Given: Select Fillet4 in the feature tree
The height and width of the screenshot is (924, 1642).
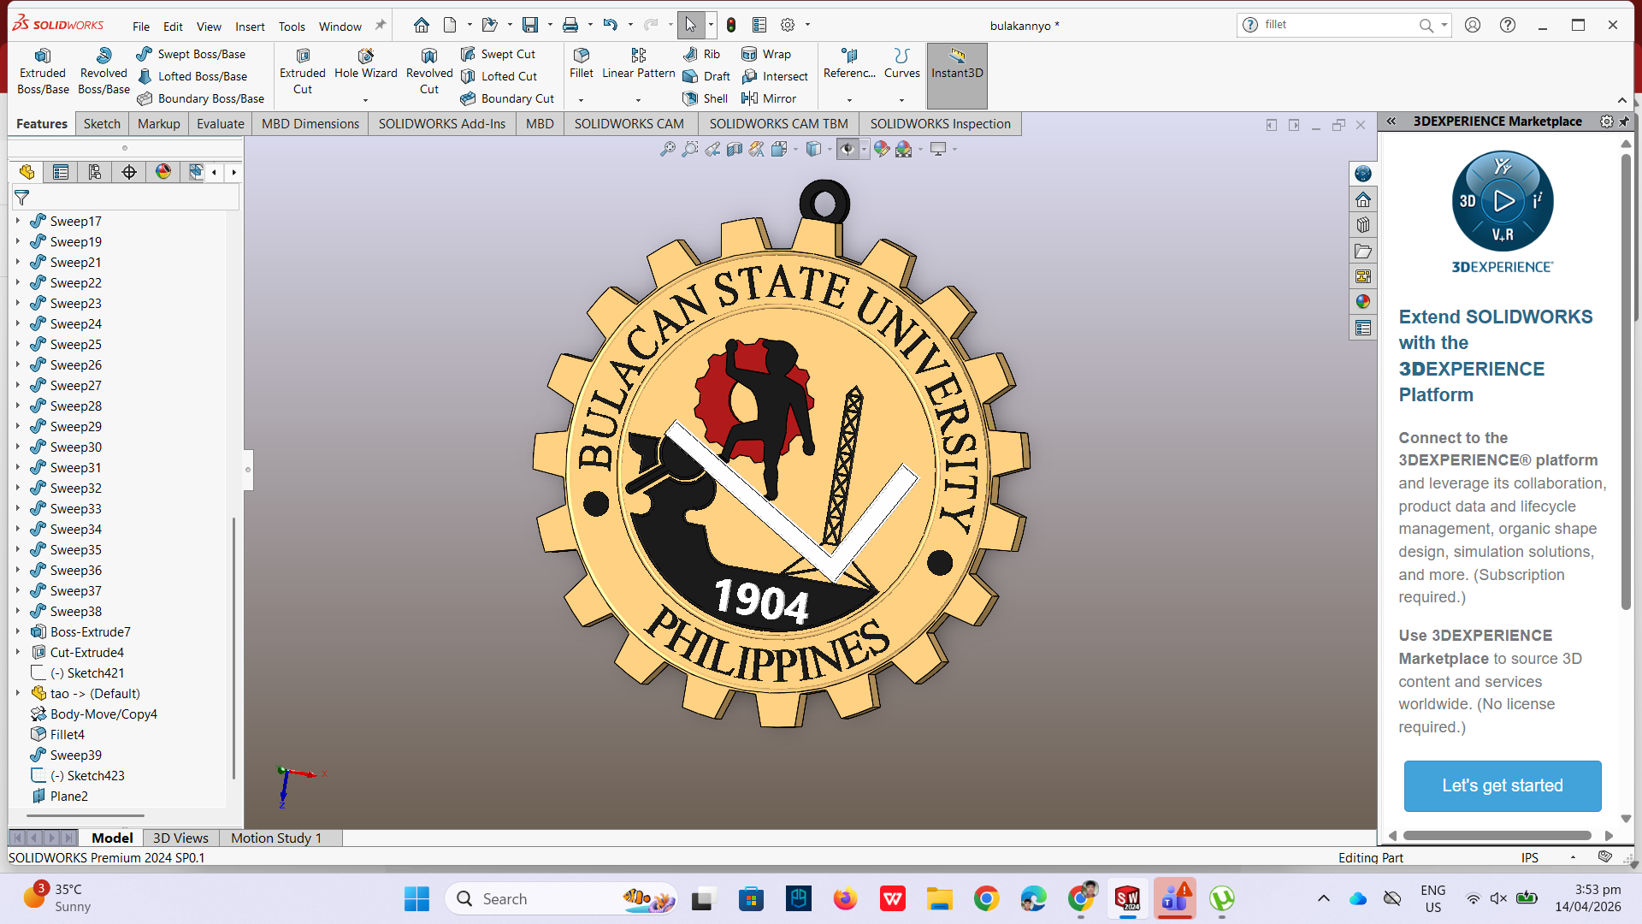Looking at the screenshot, I should pos(67,734).
